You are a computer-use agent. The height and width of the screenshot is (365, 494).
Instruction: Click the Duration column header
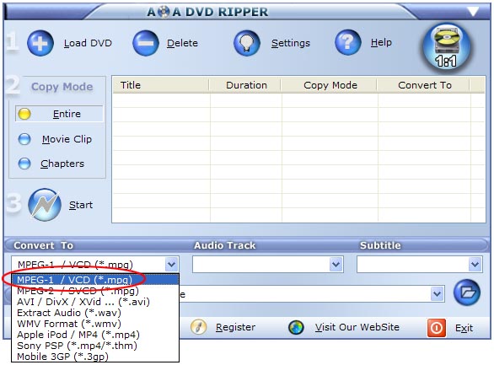246,85
